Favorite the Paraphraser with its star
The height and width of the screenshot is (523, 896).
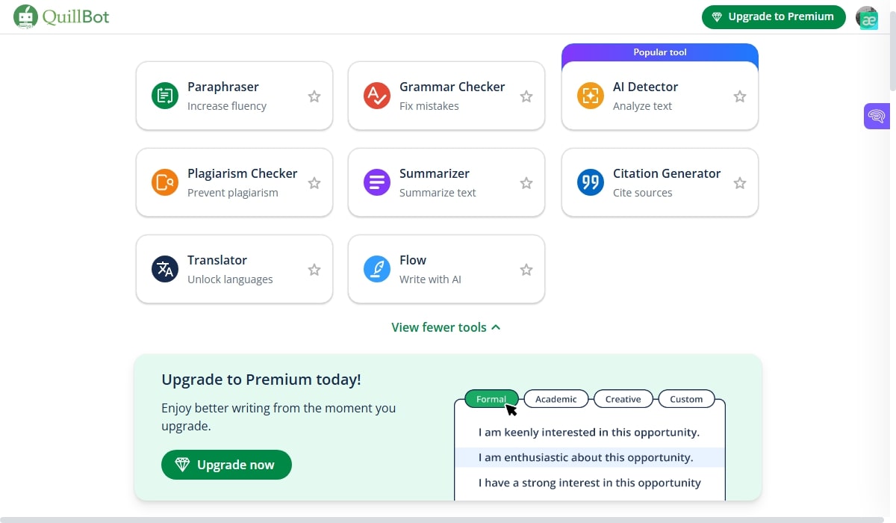point(314,96)
